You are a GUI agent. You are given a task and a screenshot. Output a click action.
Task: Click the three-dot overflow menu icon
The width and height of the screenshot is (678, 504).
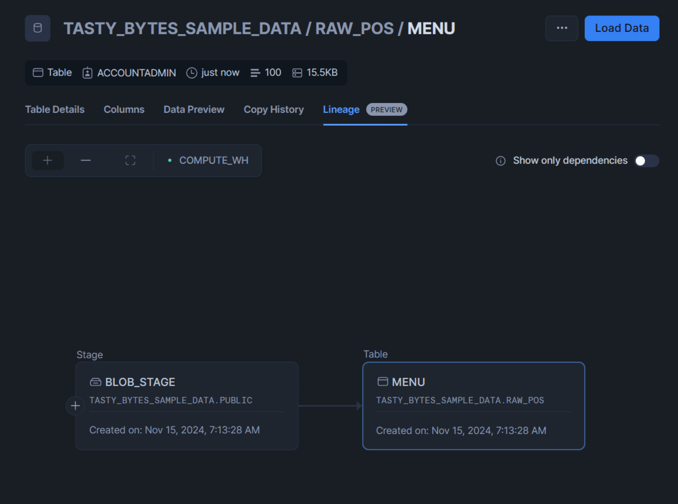coord(562,28)
